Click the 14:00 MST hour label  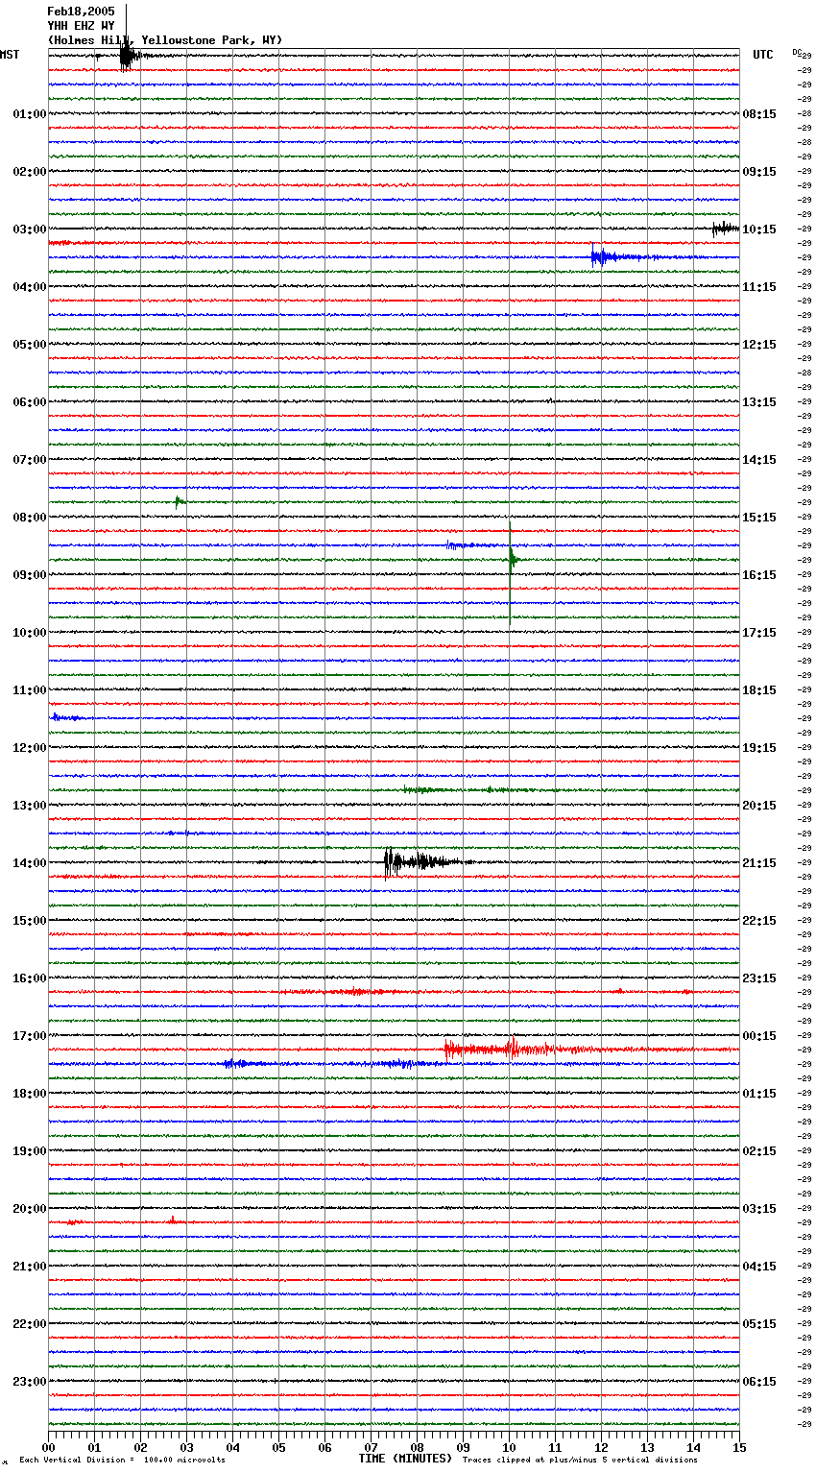[29, 863]
